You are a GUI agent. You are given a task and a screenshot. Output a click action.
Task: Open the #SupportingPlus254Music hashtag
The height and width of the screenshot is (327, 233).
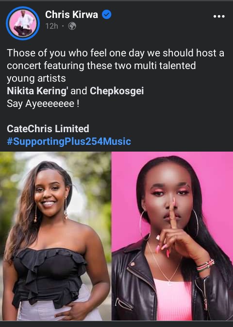(x=69, y=141)
